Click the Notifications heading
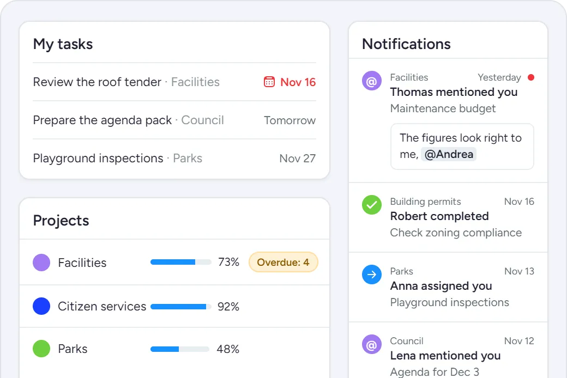The image size is (567, 378). tap(407, 44)
